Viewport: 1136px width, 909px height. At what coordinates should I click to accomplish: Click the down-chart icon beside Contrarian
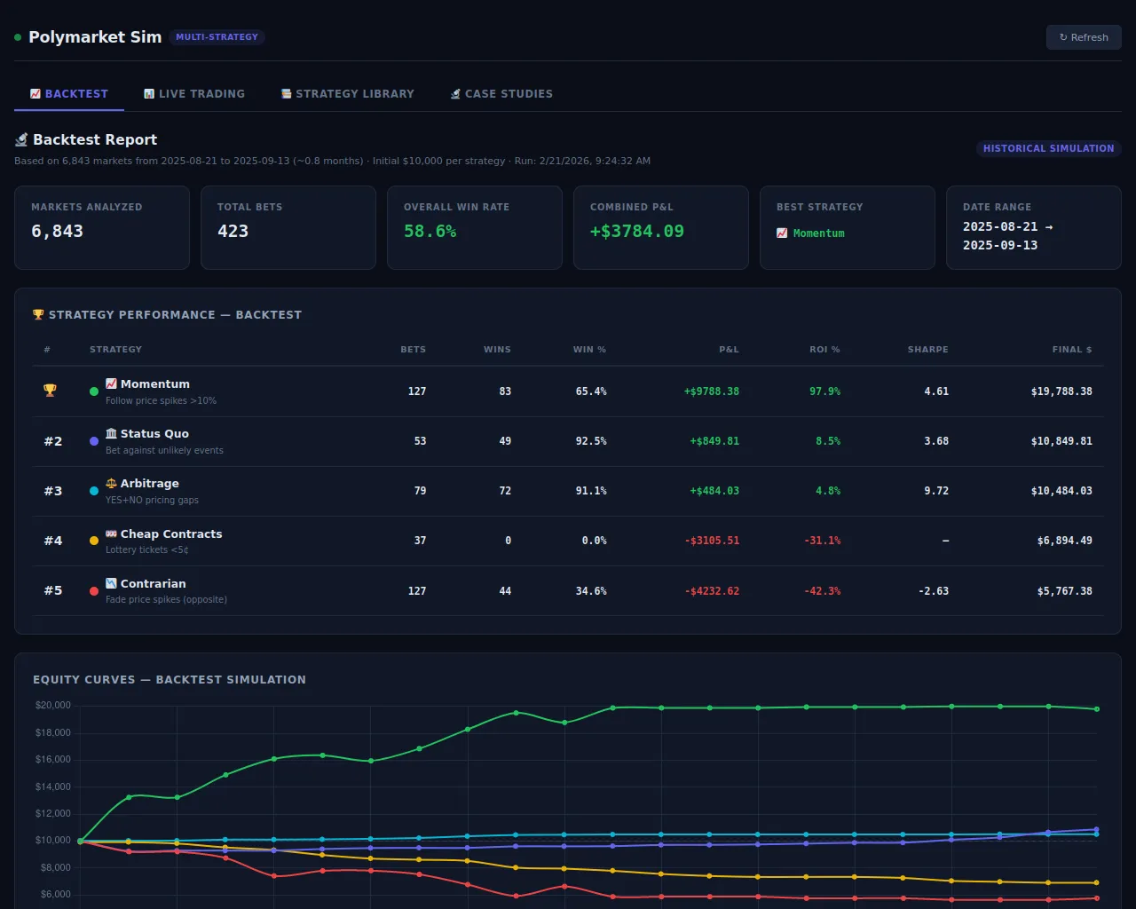point(111,583)
